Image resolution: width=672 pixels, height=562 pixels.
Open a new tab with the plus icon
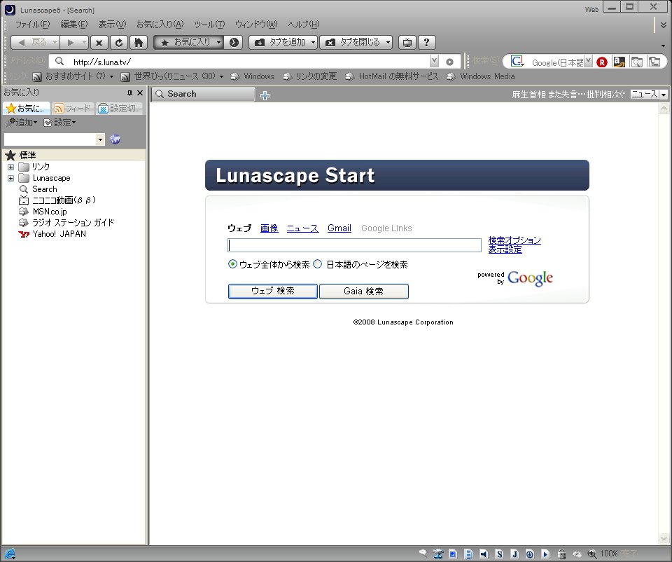[x=265, y=96]
